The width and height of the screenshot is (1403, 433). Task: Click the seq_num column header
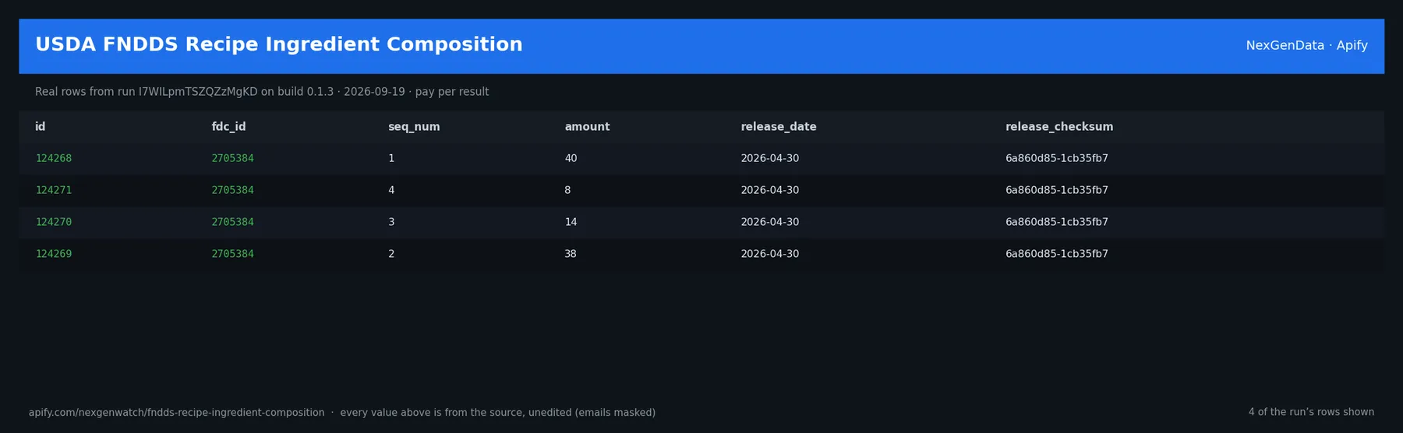[x=414, y=127]
